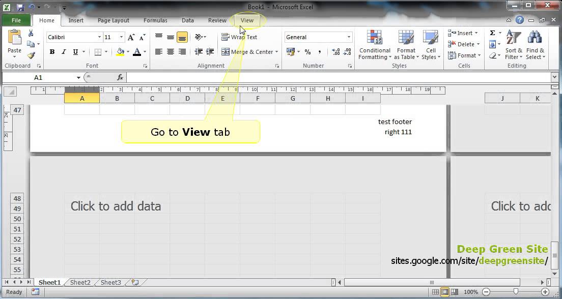Viewport: 562px width, 299px height.
Task: Click the Cut scissors icon
Action: tap(31, 33)
